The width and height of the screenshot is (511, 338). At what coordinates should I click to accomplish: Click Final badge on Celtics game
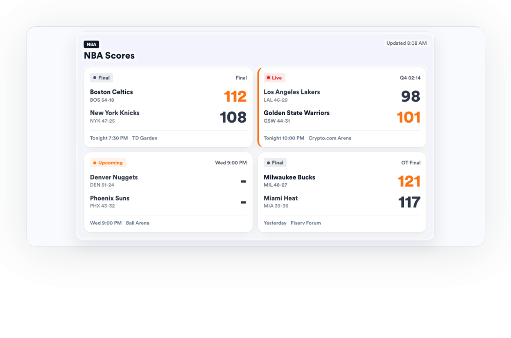click(102, 78)
